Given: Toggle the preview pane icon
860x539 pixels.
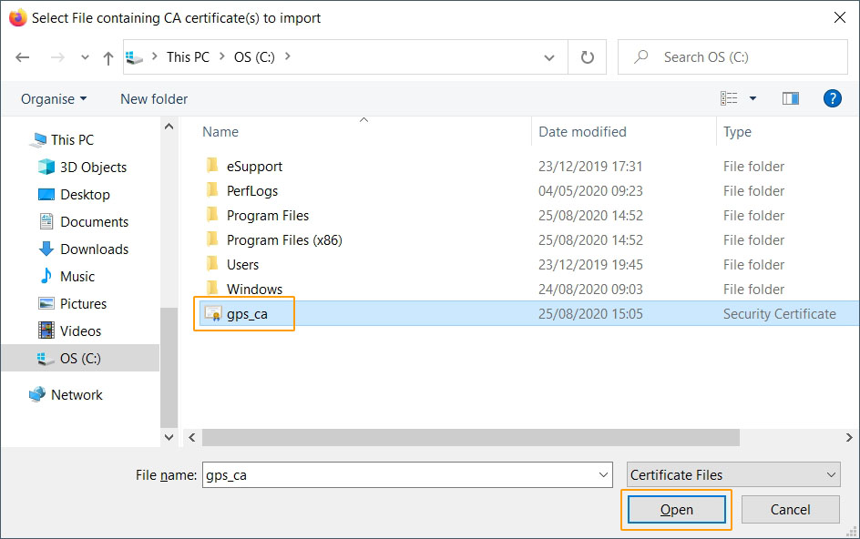Looking at the screenshot, I should coord(790,98).
